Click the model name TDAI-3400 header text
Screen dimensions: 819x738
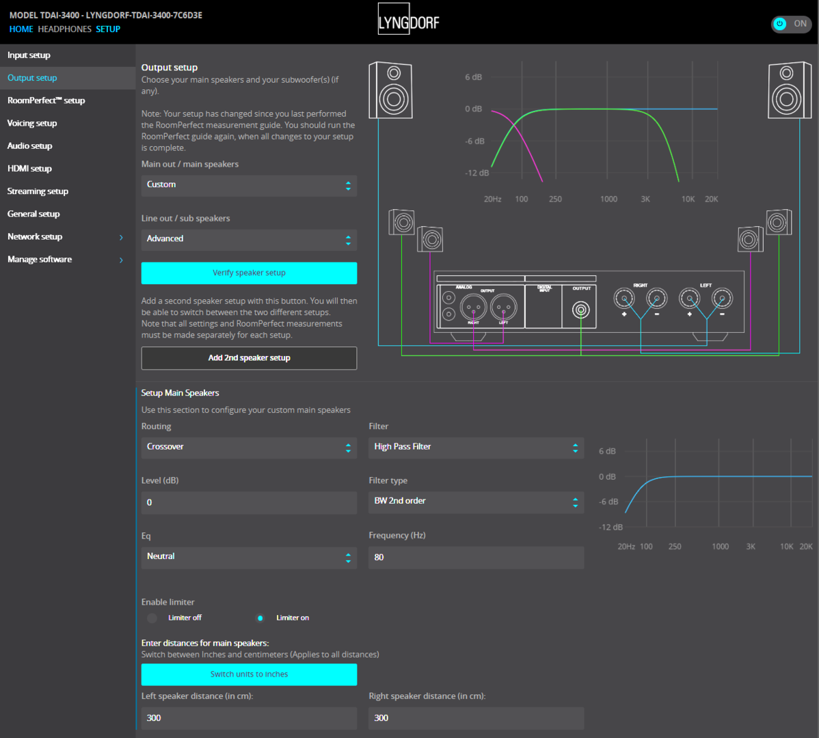[x=105, y=15]
